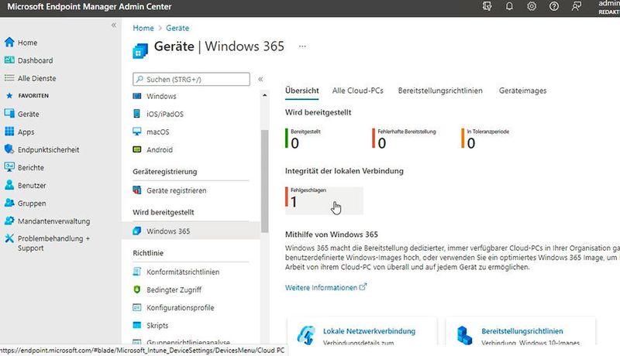Select the iOS/iPadOS platform icon

coord(137,114)
